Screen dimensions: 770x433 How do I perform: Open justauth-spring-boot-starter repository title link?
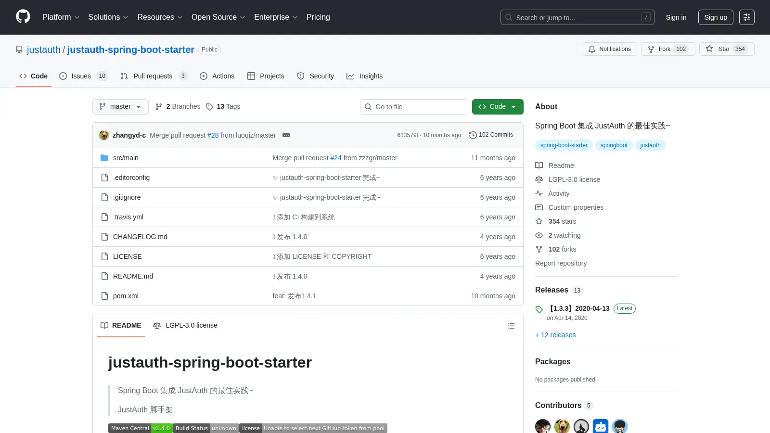pos(131,50)
